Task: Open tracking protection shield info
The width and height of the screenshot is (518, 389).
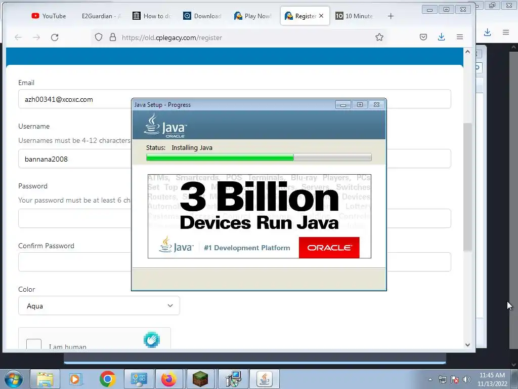Action: coord(99,37)
